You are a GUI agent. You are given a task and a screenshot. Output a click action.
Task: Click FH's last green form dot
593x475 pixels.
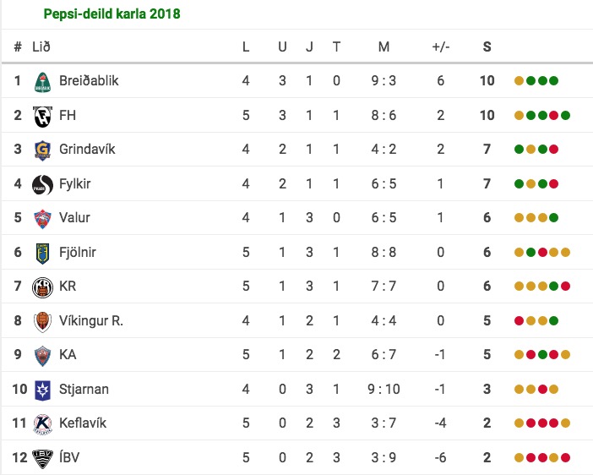click(x=565, y=116)
